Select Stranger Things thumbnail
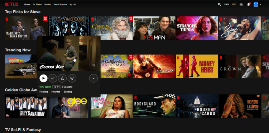This screenshot has width=269, height=133. 197,28
